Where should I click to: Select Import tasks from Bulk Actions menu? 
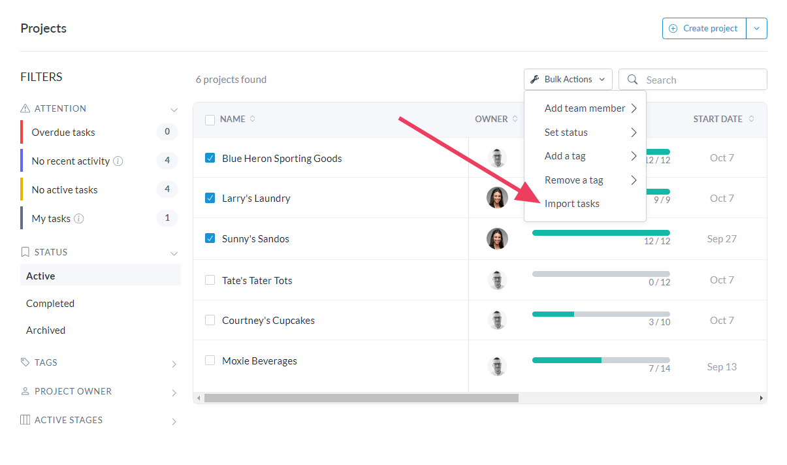click(x=571, y=204)
